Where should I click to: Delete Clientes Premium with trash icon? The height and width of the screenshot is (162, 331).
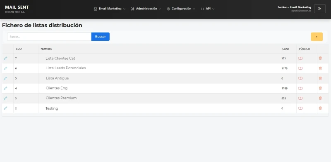[320, 98]
